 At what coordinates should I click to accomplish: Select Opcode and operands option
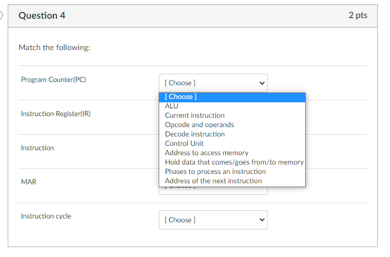[232, 125]
